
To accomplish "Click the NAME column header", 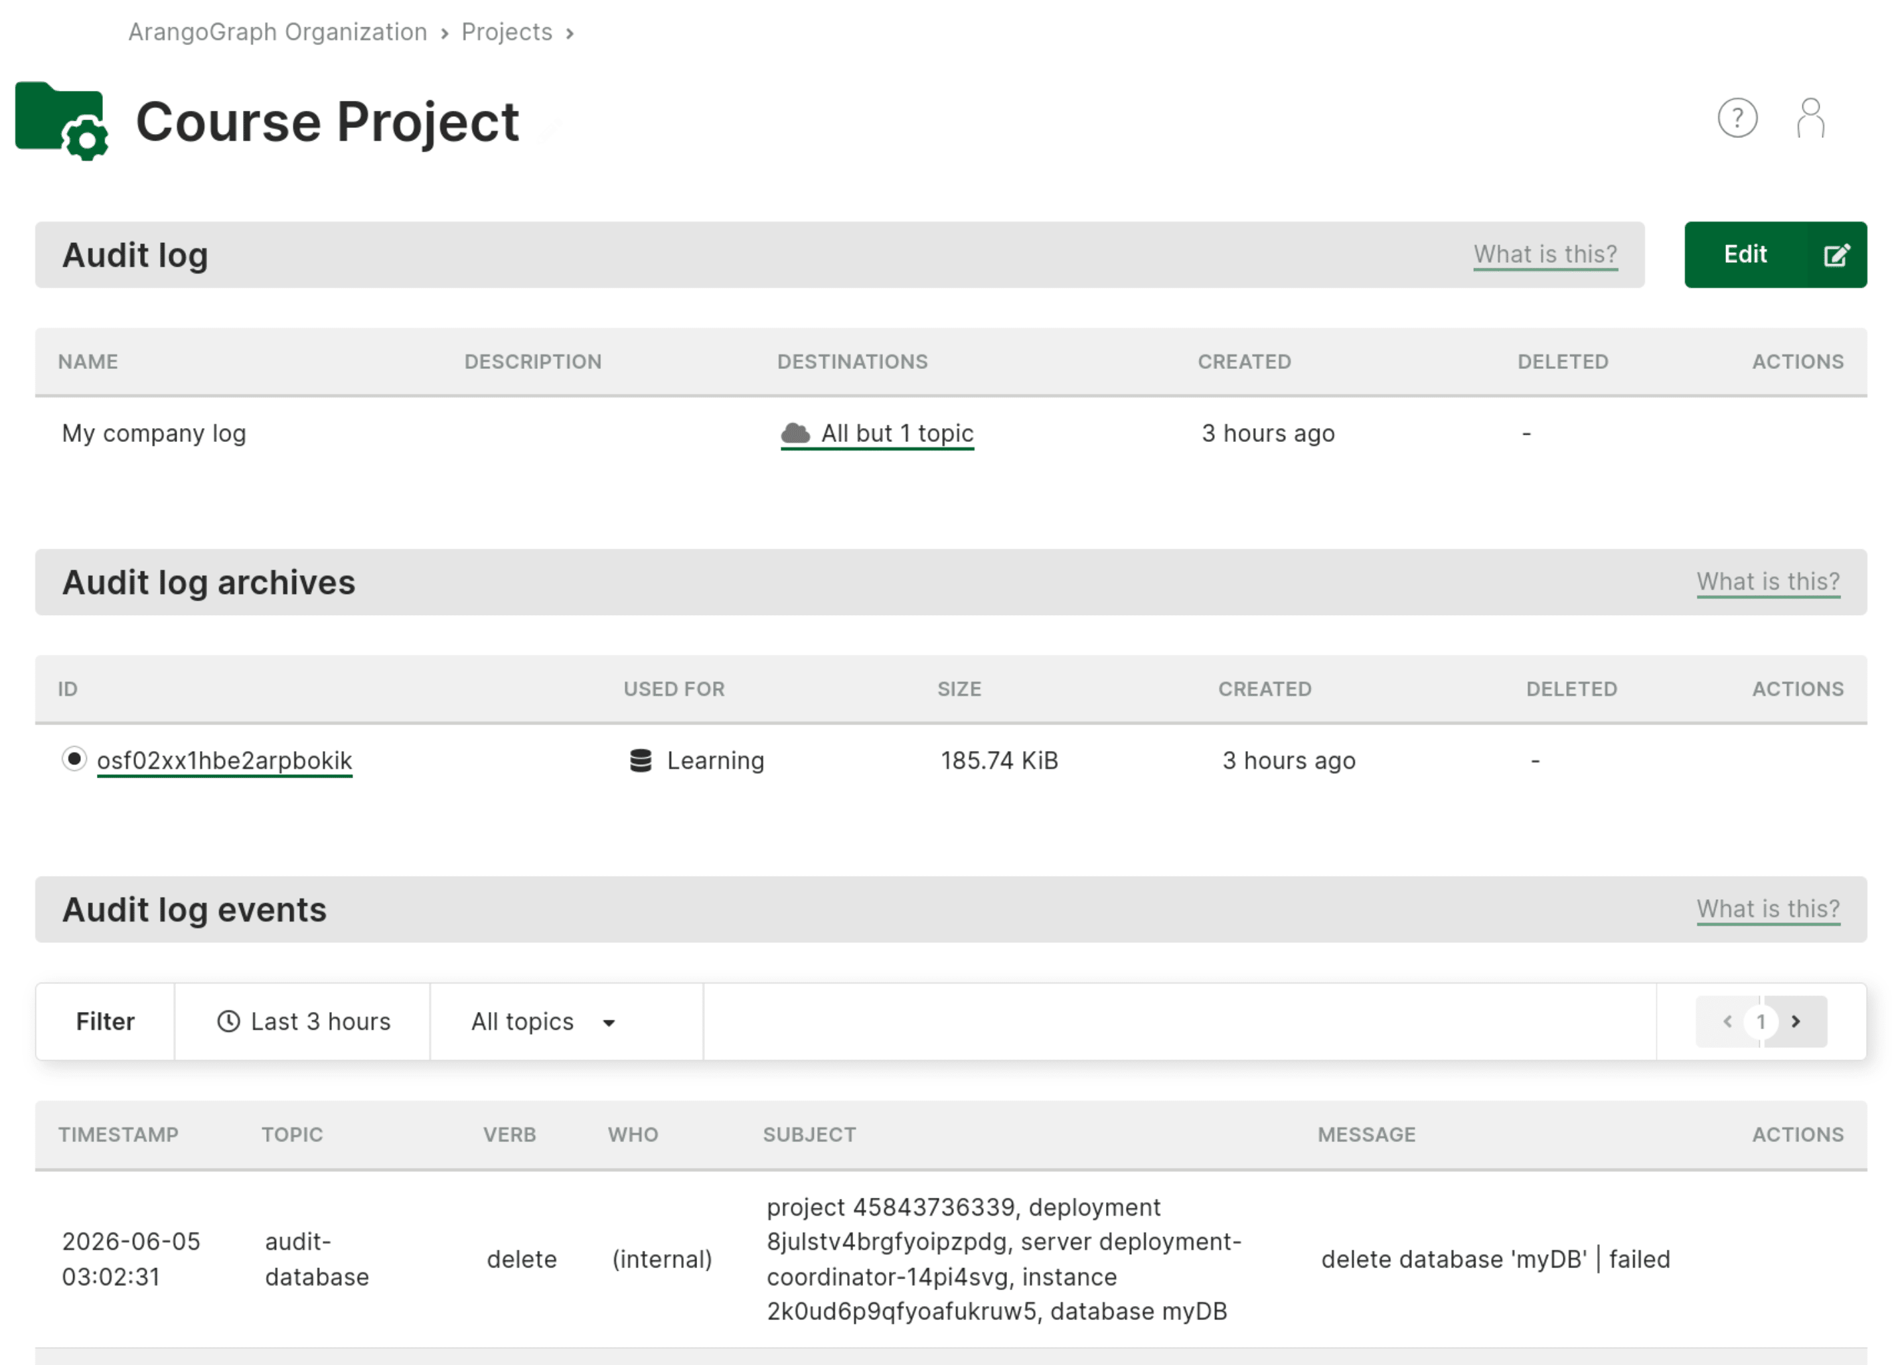I will pyautogui.click(x=88, y=361).
